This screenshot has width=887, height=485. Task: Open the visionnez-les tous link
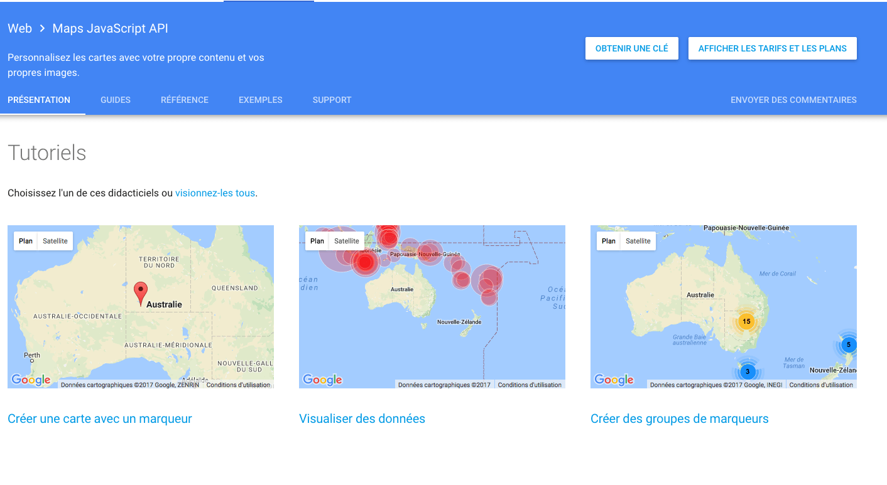[215, 193]
